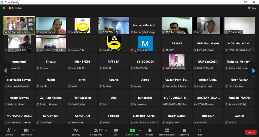259x137 pixels.
Task: Select the Nazim (Marketing) tile
Action: pos(145,25)
